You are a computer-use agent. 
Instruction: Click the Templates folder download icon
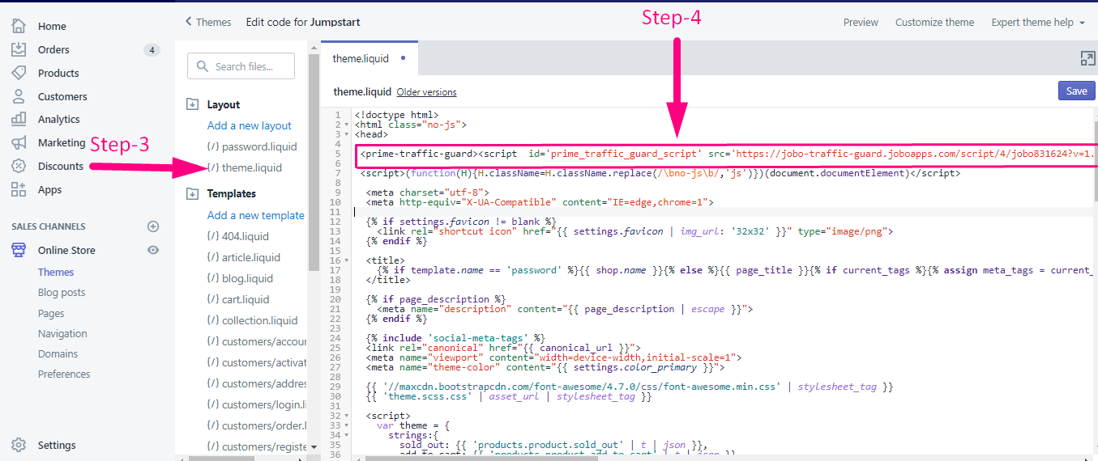coord(193,193)
